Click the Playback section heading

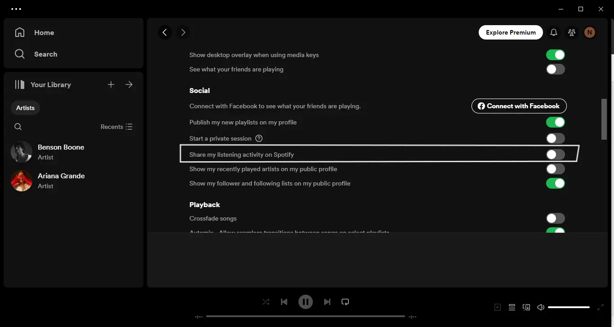(205, 204)
